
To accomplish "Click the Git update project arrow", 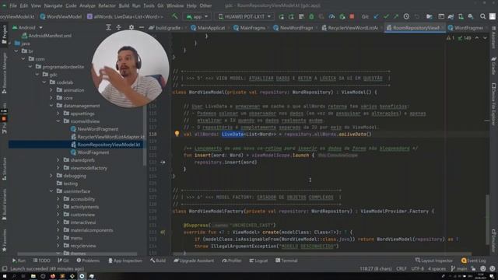I will point(376,16).
